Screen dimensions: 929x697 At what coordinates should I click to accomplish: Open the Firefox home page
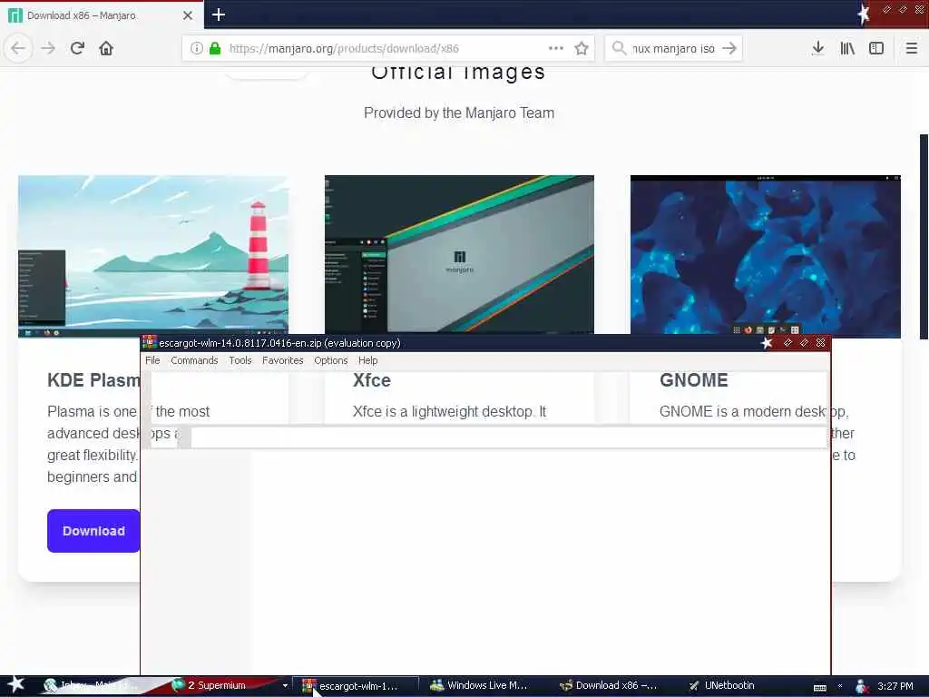coord(106,48)
